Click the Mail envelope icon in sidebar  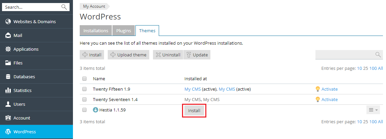point(8,35)
